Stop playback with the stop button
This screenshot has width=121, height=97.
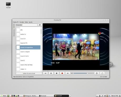click(57, 73)
